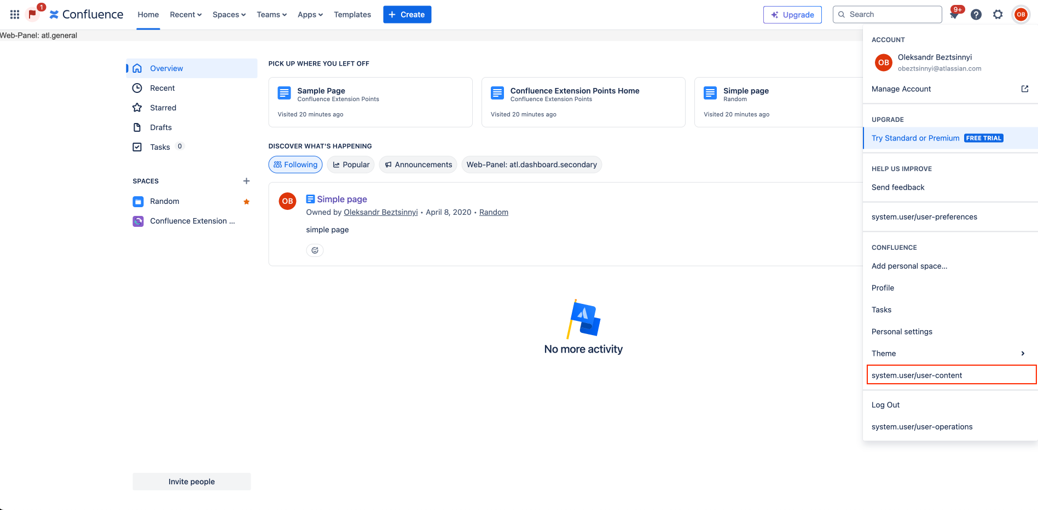
Task: Open the Oleksandr Beztsinnyi owner link
Action: tap(381, 212)
